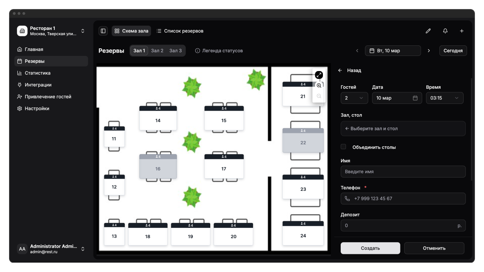Image resolution: width=484 pixels, height=272 pixels.
Task: Zoom in on the floor plan
Action: coord(319,86)
